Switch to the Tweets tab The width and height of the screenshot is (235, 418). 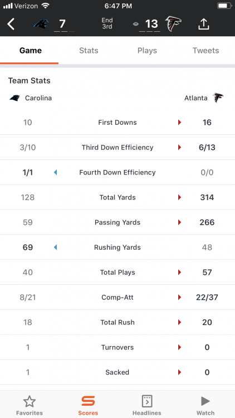click(205, 50)
